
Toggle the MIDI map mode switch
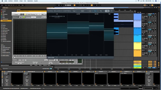(x=150, y=5)
